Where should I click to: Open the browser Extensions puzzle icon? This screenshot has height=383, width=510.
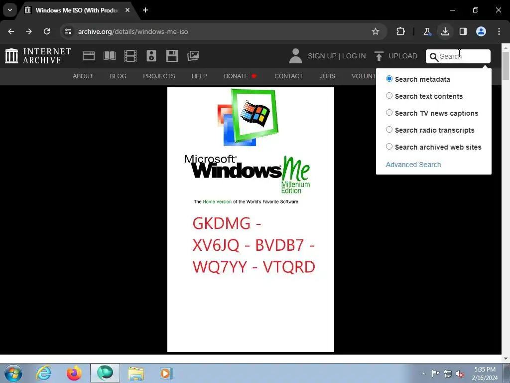tap(401, 31)
